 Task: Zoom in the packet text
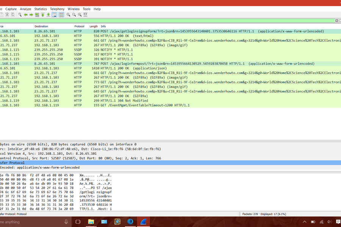click(68, 14)
